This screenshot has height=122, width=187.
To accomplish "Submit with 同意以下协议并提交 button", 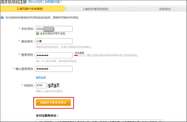I will pyautogui.click(x=53, y=102).
